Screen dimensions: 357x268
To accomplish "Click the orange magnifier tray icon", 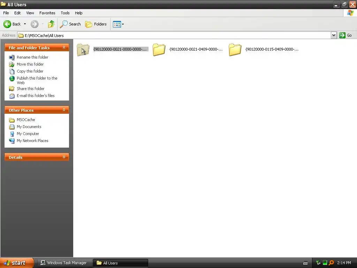I will tap(331, 263).
